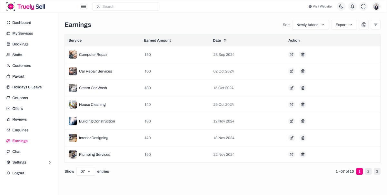Go to Bookings in sidebar

point(20,44)
